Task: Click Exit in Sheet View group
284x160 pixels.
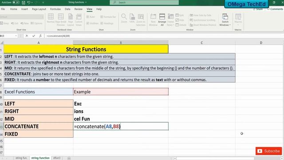Action: (15, 23)
